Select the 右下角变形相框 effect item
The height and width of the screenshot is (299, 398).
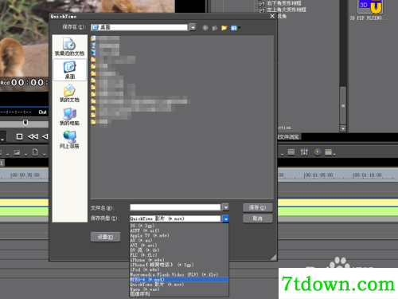tap(284, 3)
